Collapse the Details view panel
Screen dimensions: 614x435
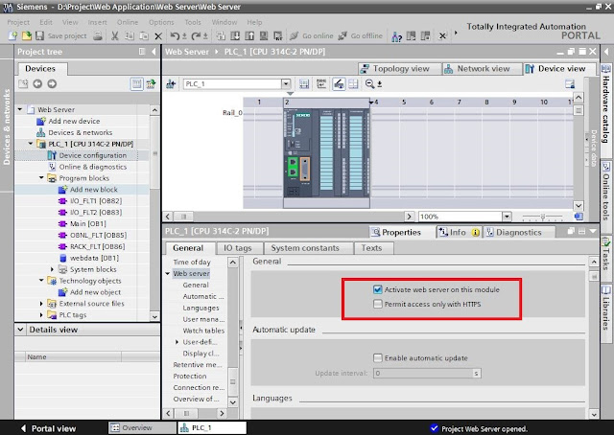[x=21, y=330]
